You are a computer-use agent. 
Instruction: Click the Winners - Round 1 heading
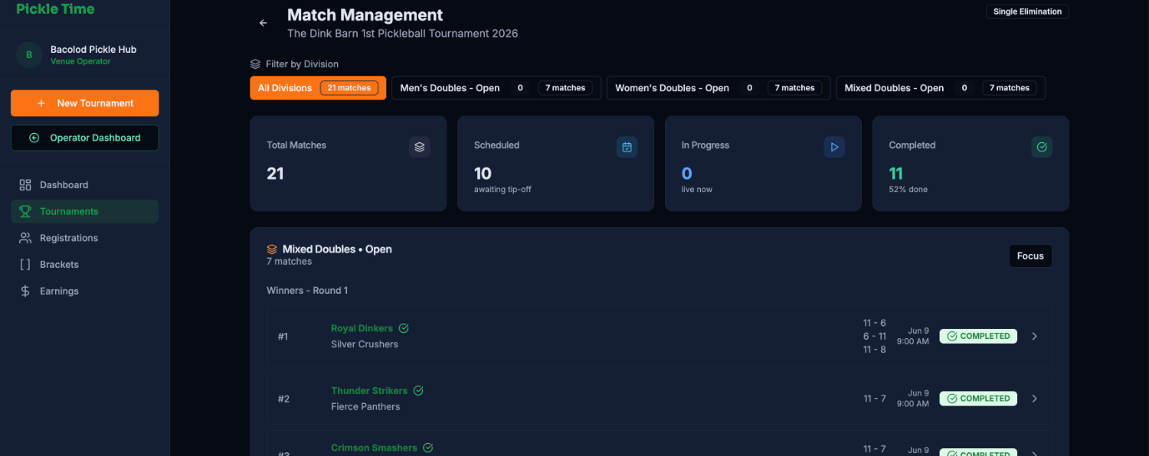(x=307, y=291)
